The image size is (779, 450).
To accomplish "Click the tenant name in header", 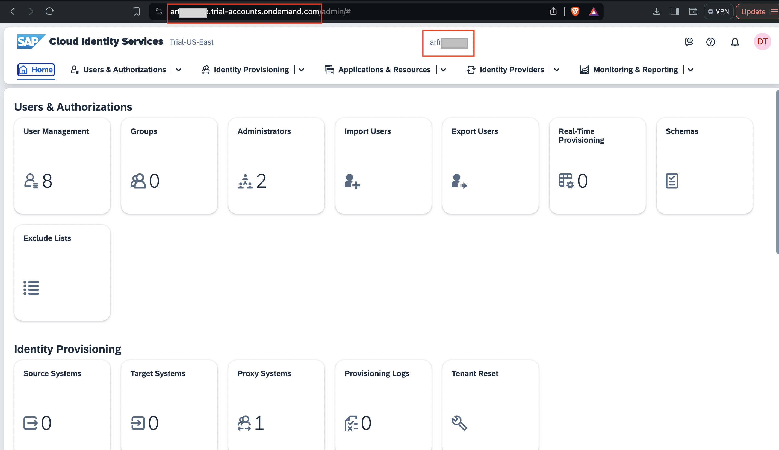I will point(448,42).
